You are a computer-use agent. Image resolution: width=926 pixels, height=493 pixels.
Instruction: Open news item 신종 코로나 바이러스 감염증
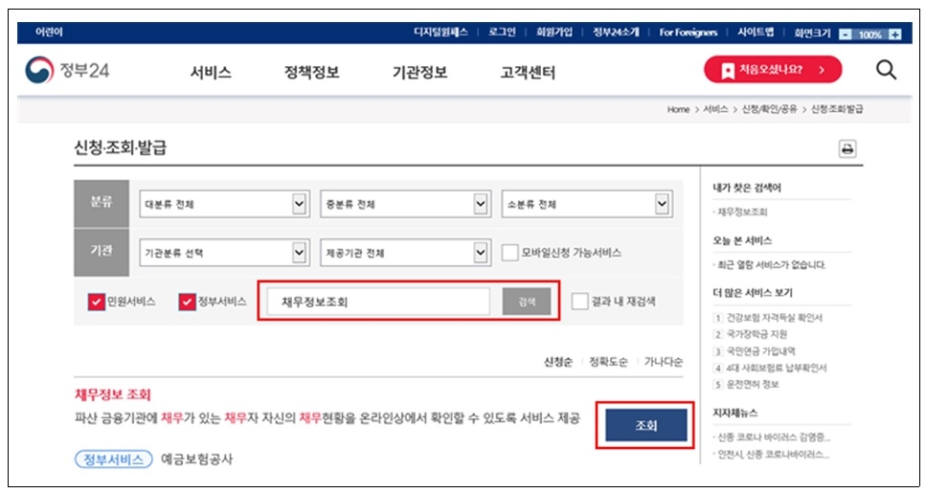coord(774,437)
